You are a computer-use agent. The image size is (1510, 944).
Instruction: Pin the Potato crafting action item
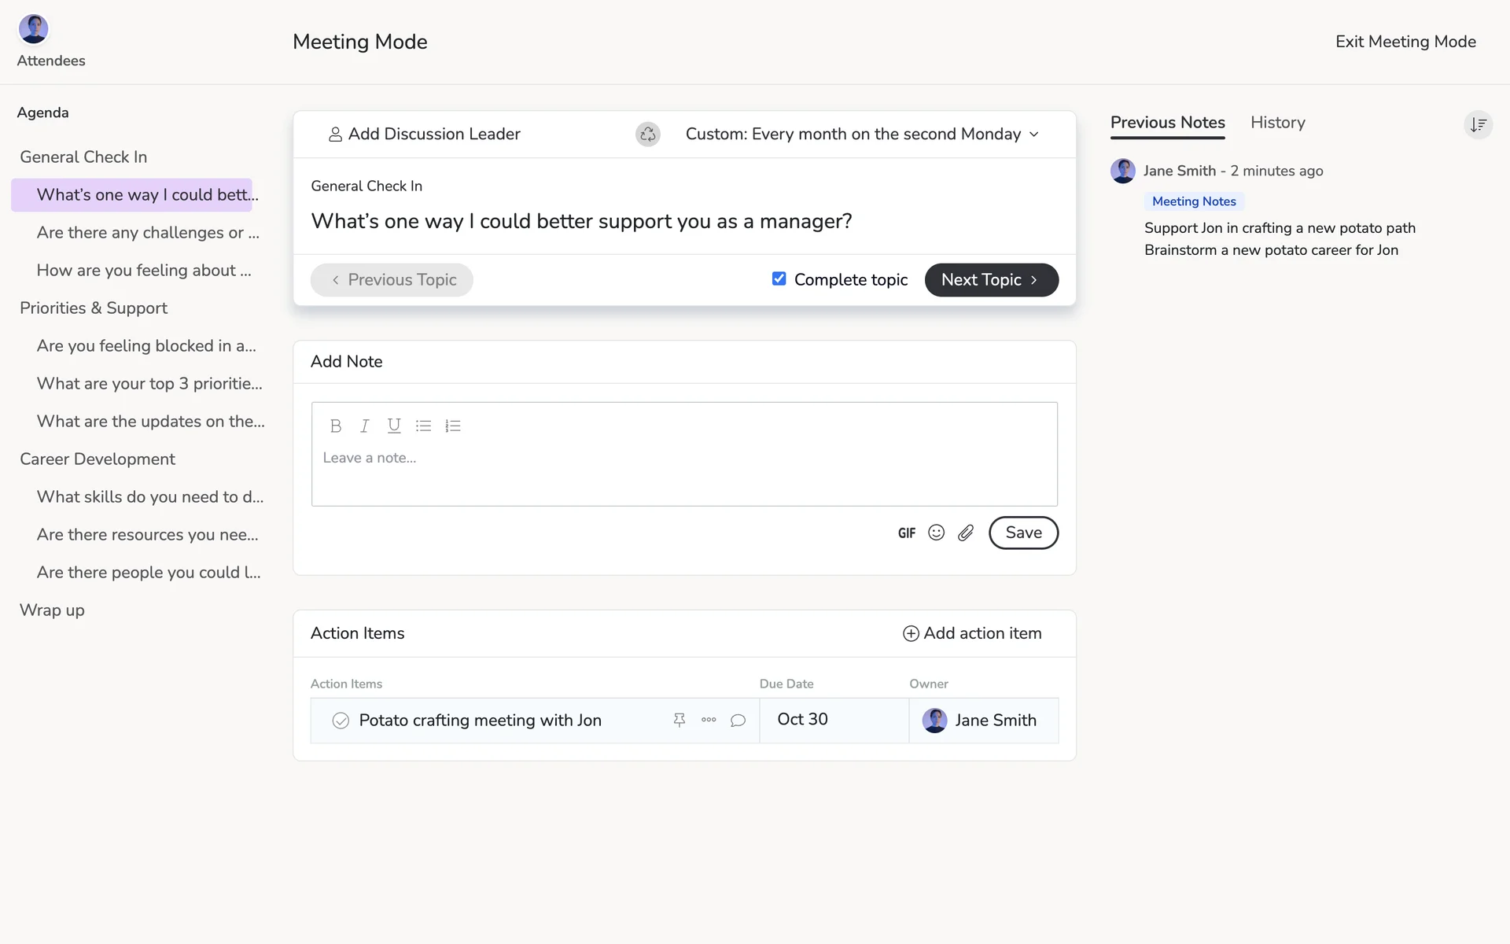[679, 720]
